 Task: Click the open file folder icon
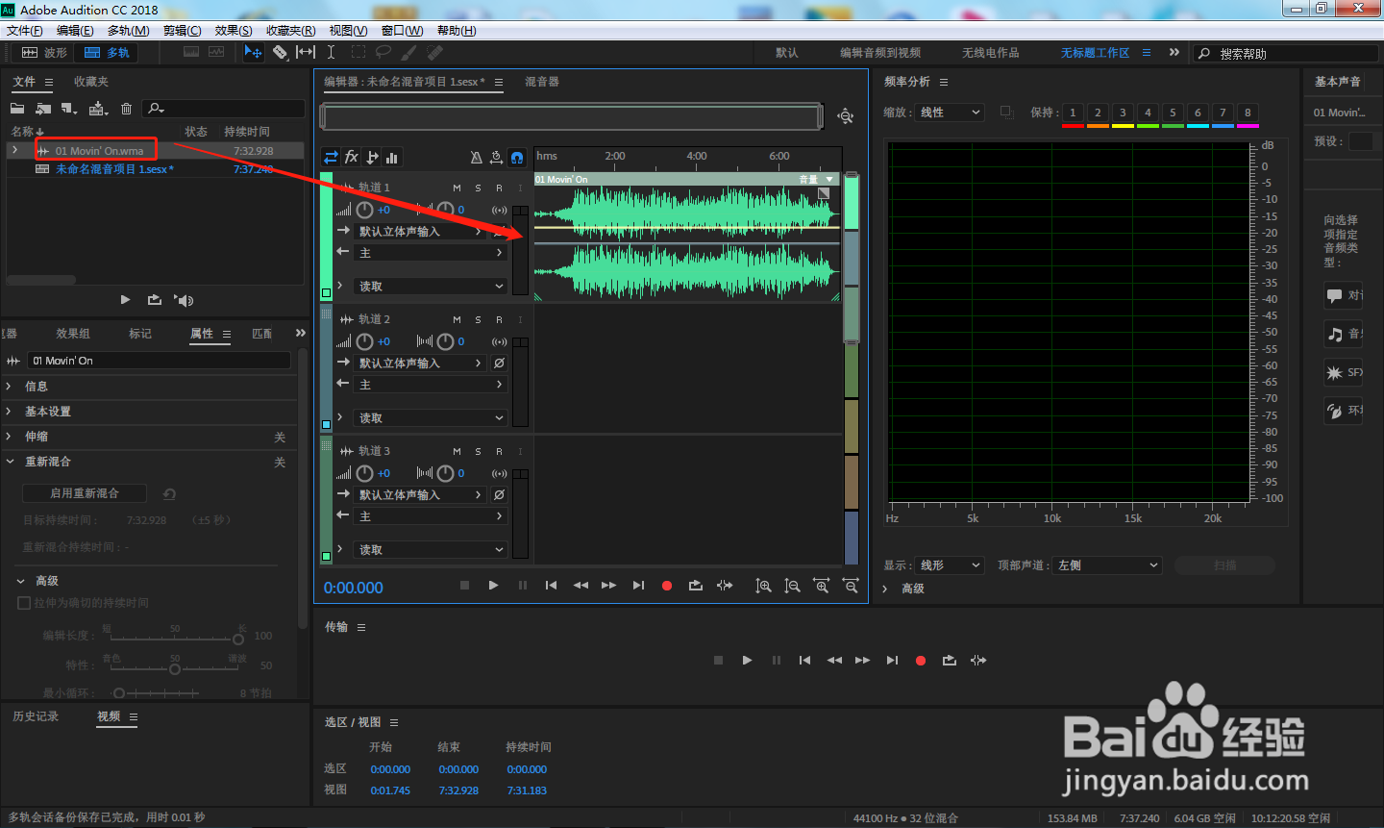17,109
